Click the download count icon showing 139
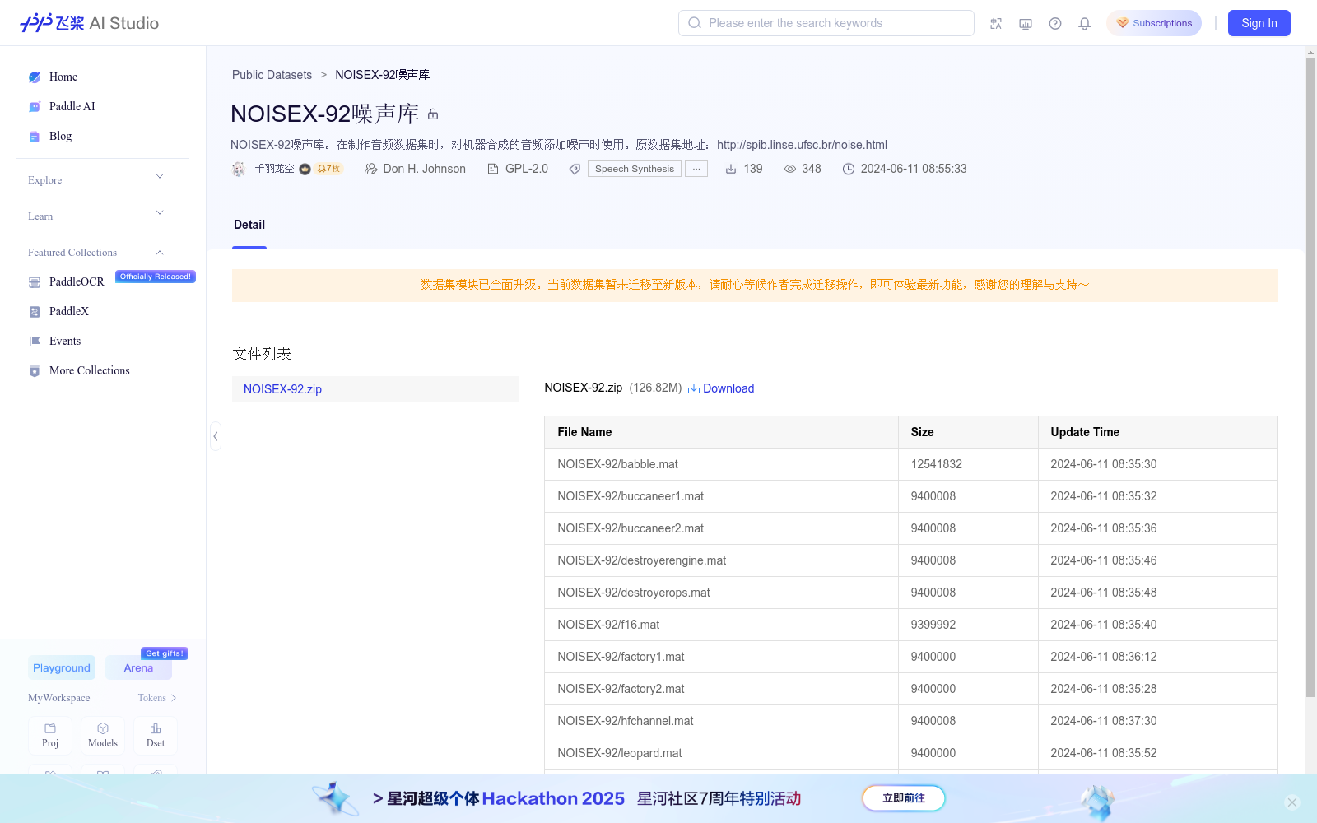Image resolution: width=1317 pixels, height=823 pixels. click(x=731, y=169)
